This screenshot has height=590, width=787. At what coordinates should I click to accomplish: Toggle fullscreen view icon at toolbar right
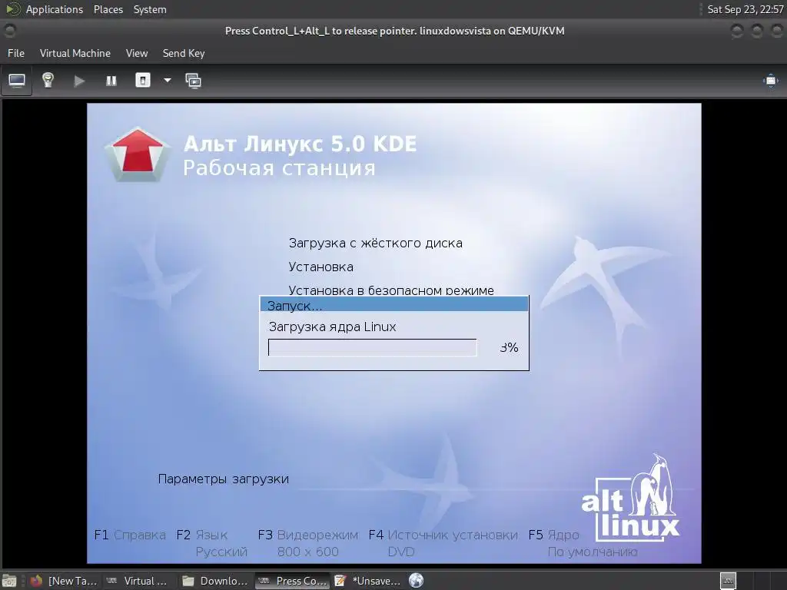tap(770, 81)
